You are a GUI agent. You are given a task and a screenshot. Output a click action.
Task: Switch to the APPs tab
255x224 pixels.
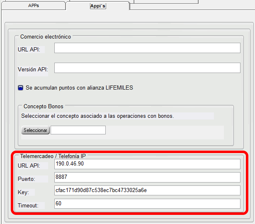click(33, 6)
